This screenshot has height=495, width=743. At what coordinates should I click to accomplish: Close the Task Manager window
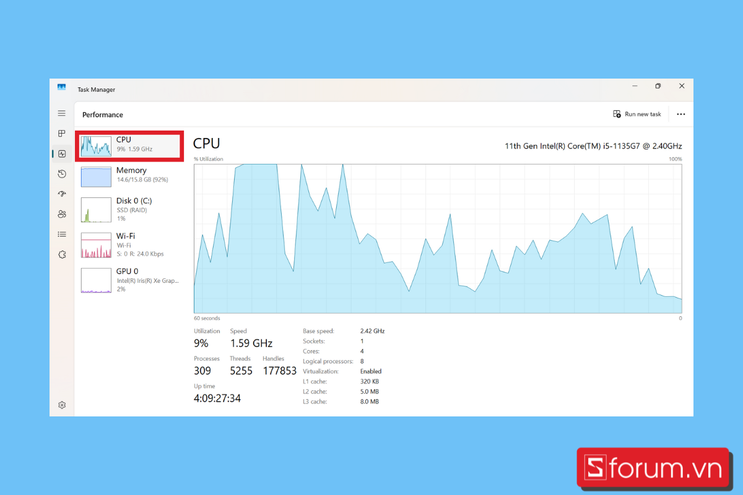[682, 86]
